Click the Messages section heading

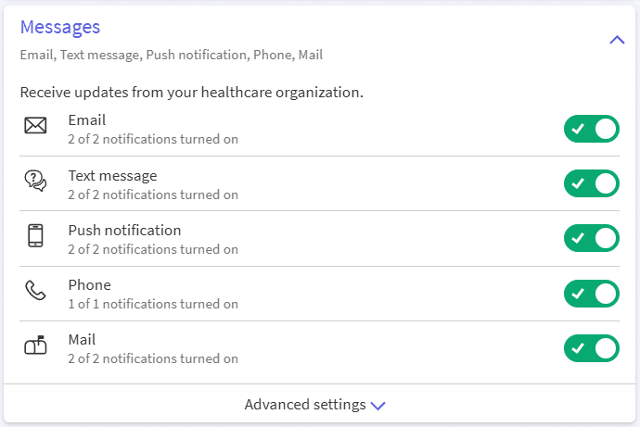(x=60, y=28)
